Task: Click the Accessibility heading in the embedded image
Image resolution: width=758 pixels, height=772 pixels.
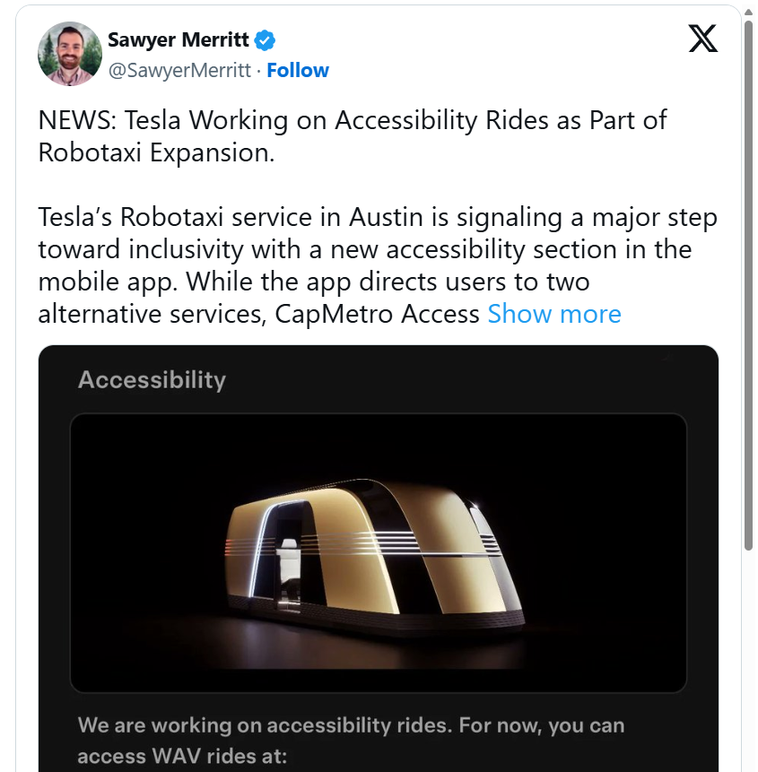Action: tap(152, 380)
